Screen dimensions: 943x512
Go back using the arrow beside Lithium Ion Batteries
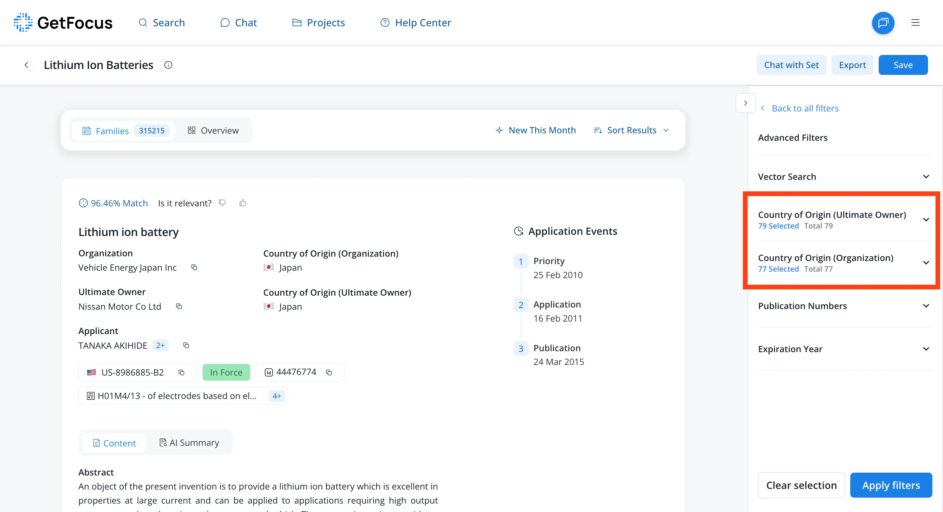click(26, 65)
